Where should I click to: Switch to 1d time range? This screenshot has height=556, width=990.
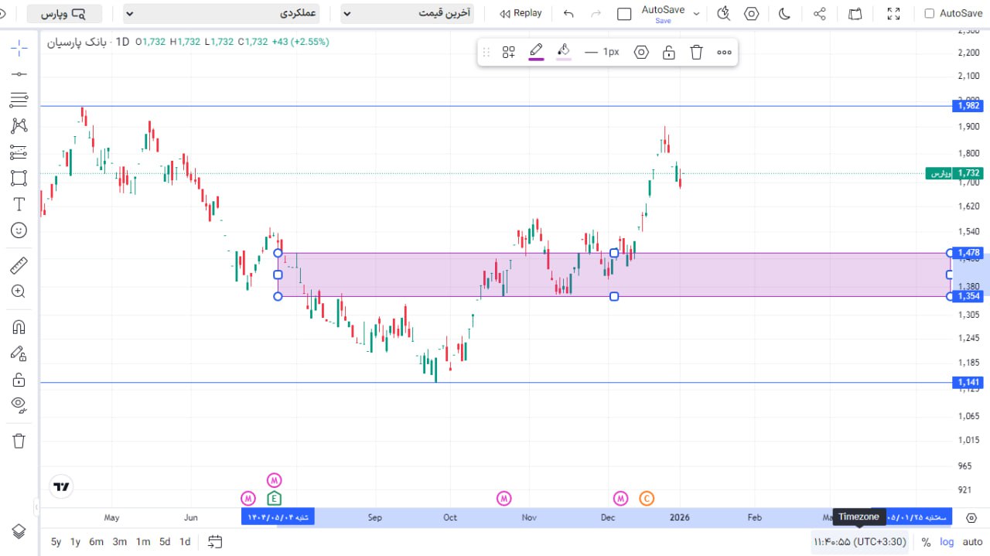pos(185,542)
